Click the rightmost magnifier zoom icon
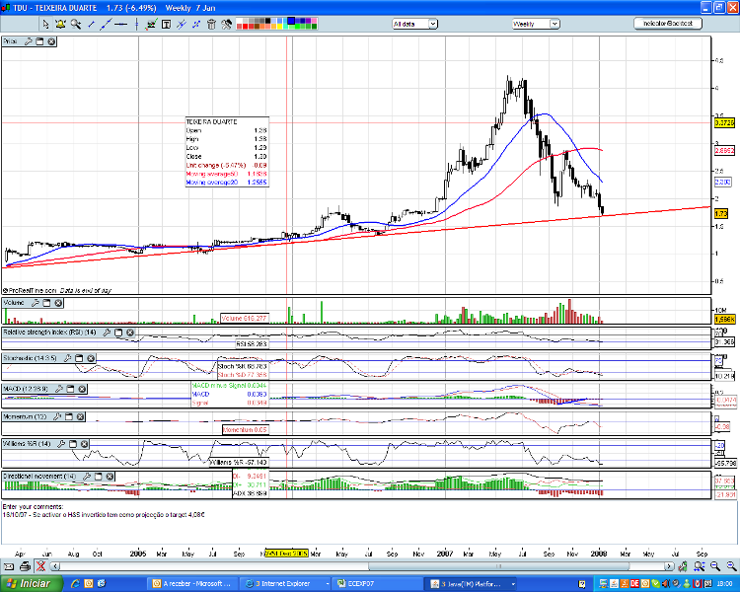Viewport: 740px width, 592px height. pos(732,566)
